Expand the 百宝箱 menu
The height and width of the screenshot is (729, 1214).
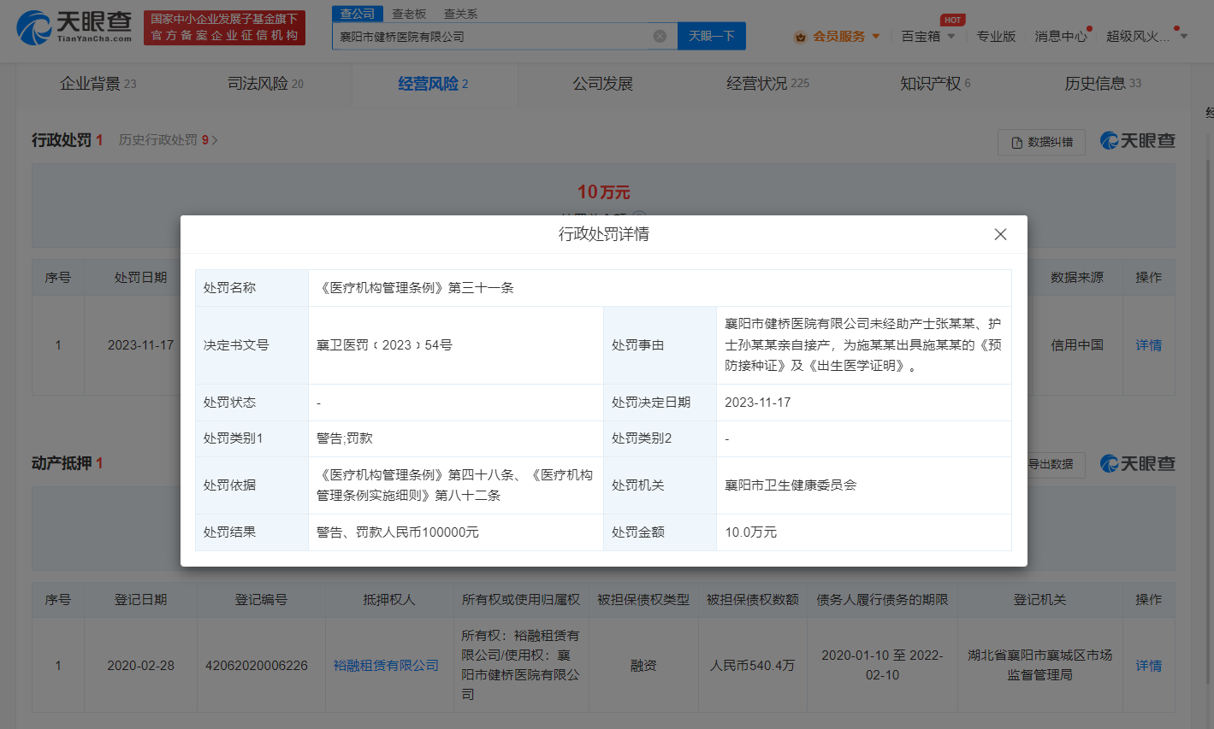click(928, 36)
